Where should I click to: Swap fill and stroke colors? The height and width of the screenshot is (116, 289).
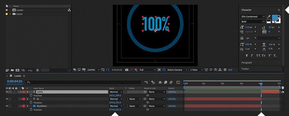[x=279, y=16]
